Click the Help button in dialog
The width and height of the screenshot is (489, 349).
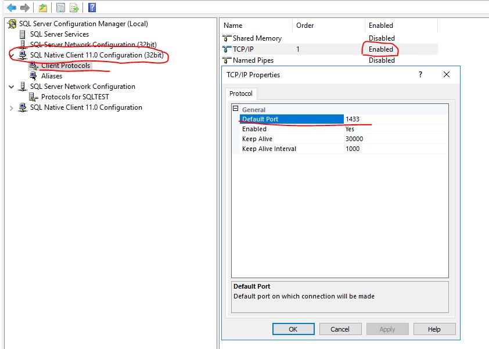coord(434,329)
